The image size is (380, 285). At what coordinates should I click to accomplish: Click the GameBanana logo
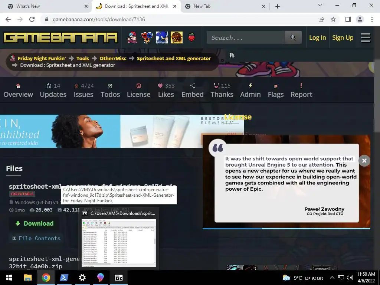click(60, 37)
